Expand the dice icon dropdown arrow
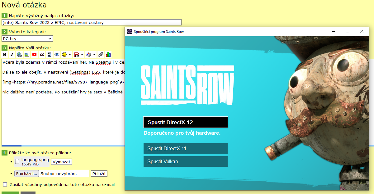This screenshot has width=374, height=194. pos(94,55)
